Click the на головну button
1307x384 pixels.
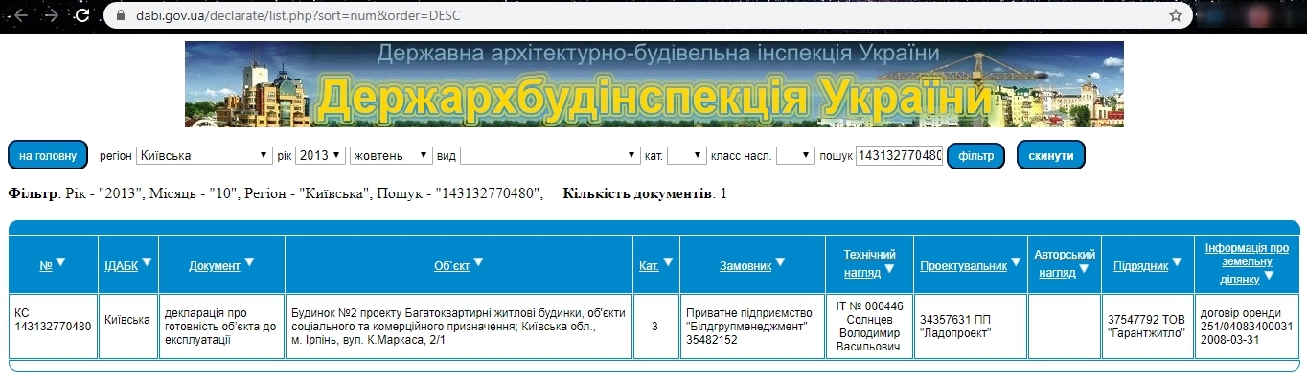click(x=48, y=155)
